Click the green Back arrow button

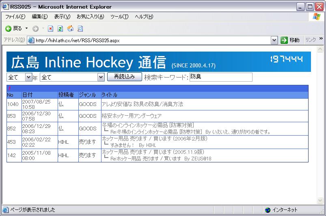pyautogui.click(x=8, y=28)
